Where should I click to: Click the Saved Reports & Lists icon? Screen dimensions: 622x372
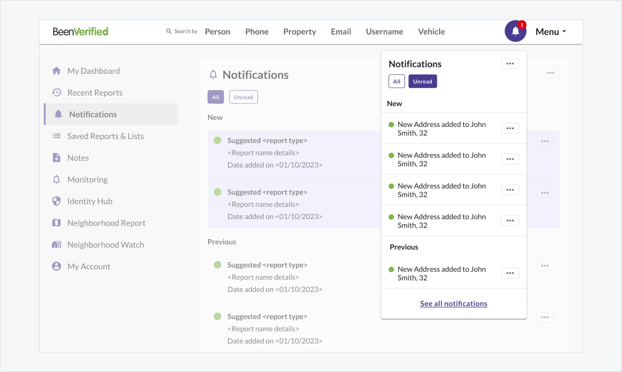coord(56,136)
